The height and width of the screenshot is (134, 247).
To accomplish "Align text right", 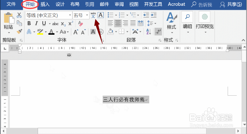I will click(125, 23).
